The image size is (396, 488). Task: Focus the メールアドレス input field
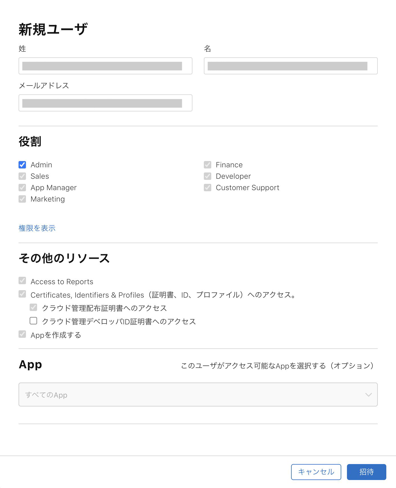click(x=105, y=103)
